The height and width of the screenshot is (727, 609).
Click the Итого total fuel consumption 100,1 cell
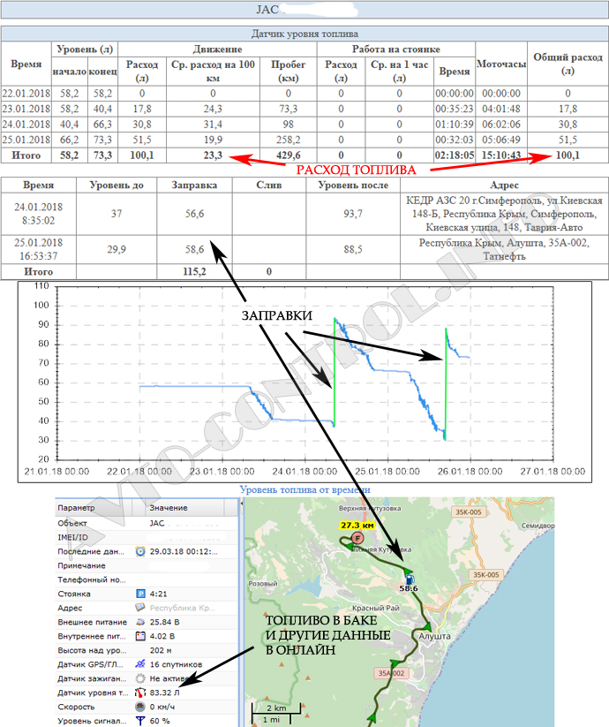click(568, 155)
